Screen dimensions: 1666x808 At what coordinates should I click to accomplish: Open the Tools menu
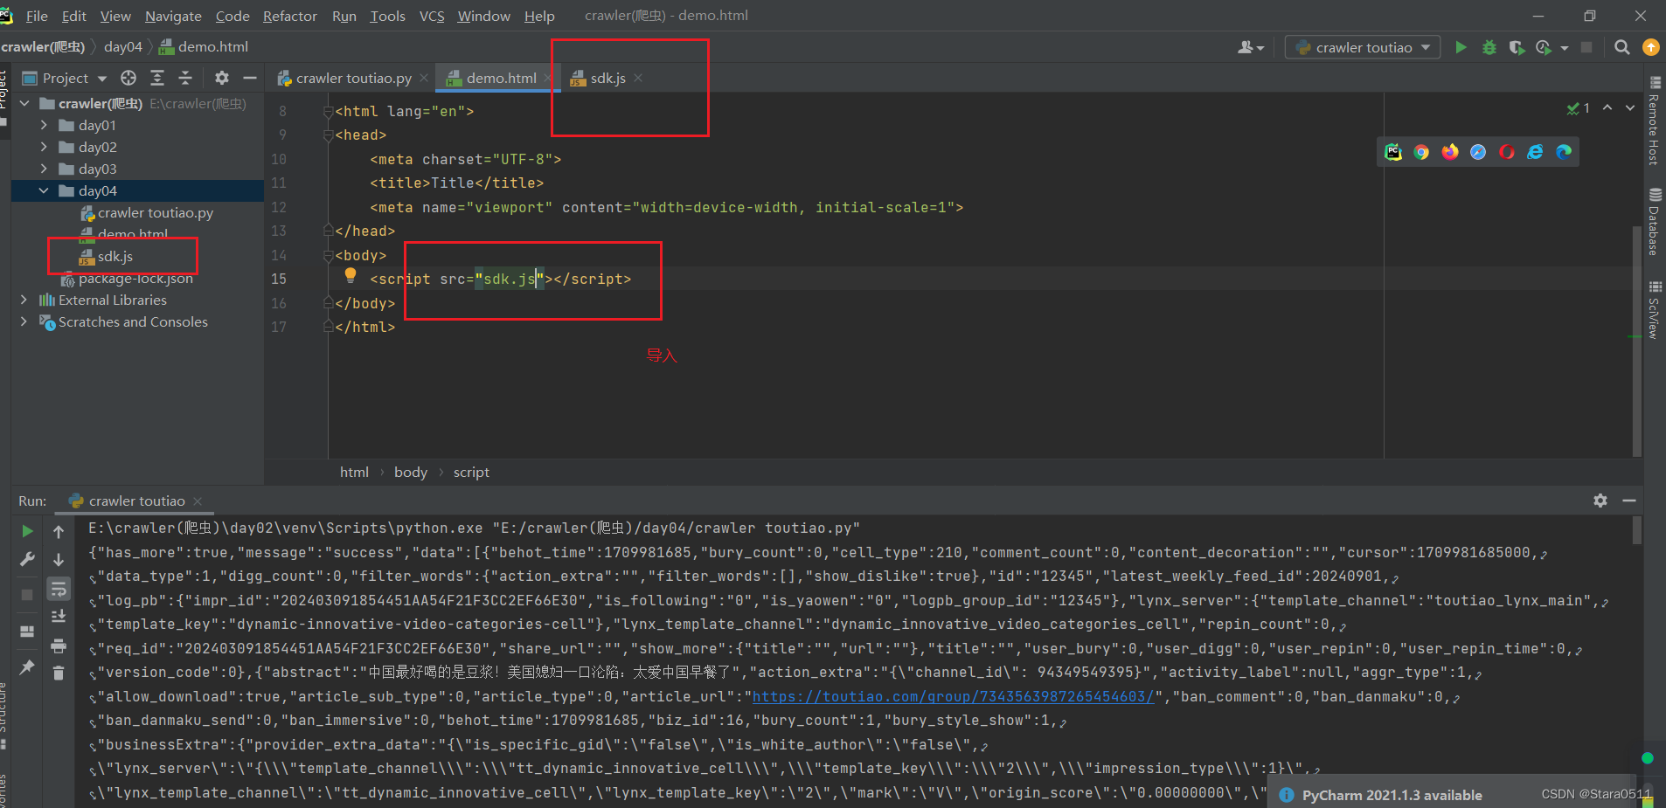[387, 16]
